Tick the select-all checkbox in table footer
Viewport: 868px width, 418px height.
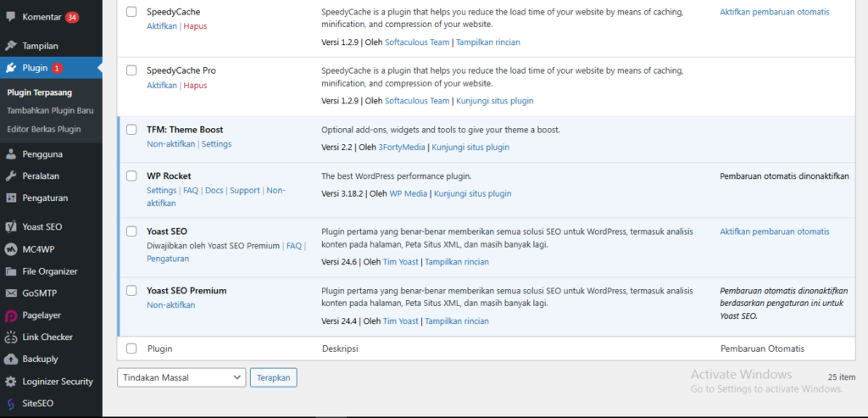pos(131,348)
